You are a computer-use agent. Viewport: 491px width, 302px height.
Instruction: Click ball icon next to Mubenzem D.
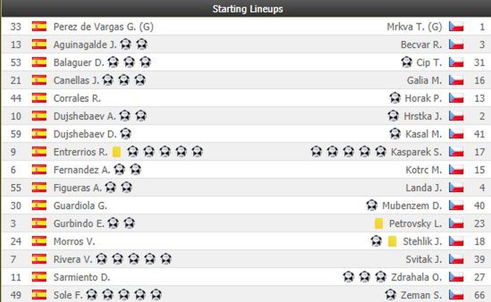coord(372,205)
